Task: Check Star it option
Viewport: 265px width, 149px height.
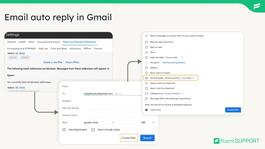Action: point(146,52)
